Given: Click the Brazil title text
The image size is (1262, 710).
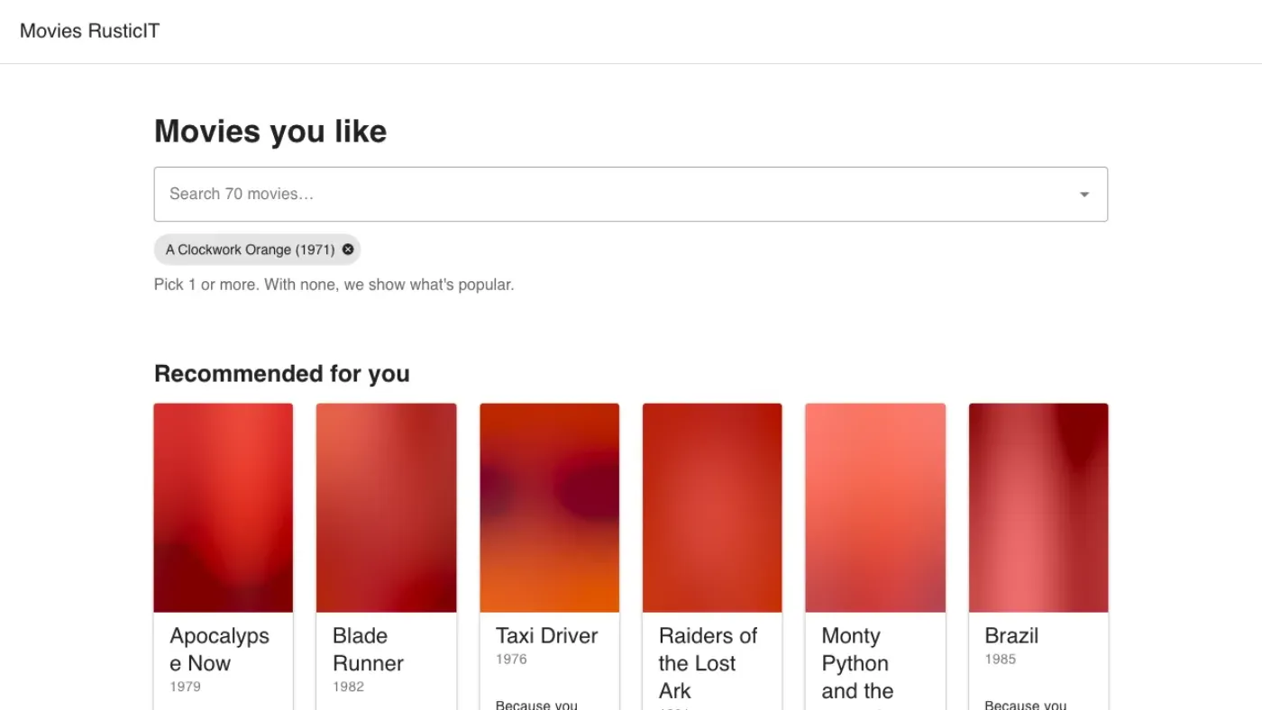Looking at the screenshot, I should [x=1011, y=636].
